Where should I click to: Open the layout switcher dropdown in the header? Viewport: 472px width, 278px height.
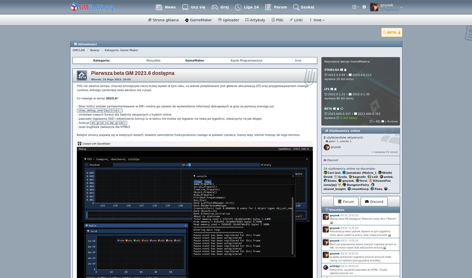[x=355, y=7]
